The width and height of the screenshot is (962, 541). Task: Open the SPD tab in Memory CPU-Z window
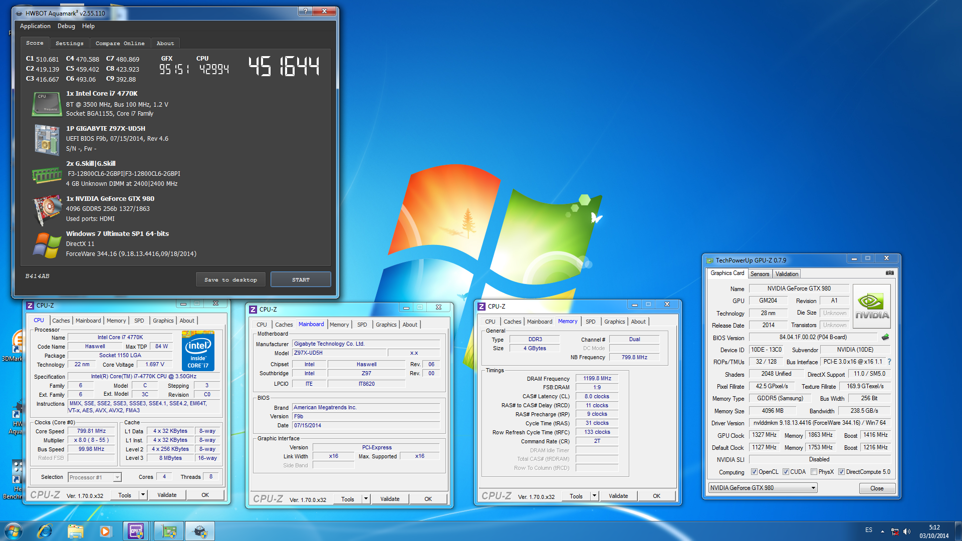[590, 322]
